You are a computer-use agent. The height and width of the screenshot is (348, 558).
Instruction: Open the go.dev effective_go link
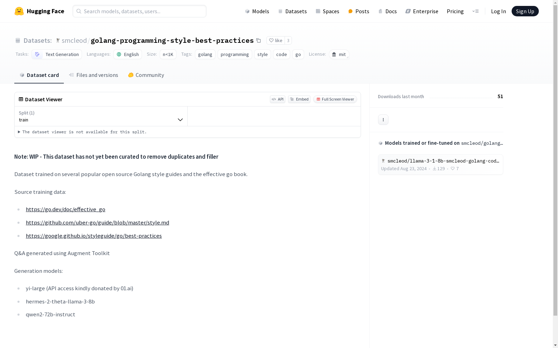66,209
